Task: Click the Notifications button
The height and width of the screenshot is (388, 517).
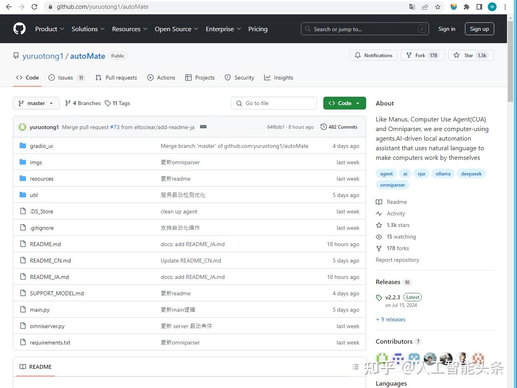Action: [x=373, y=55]
